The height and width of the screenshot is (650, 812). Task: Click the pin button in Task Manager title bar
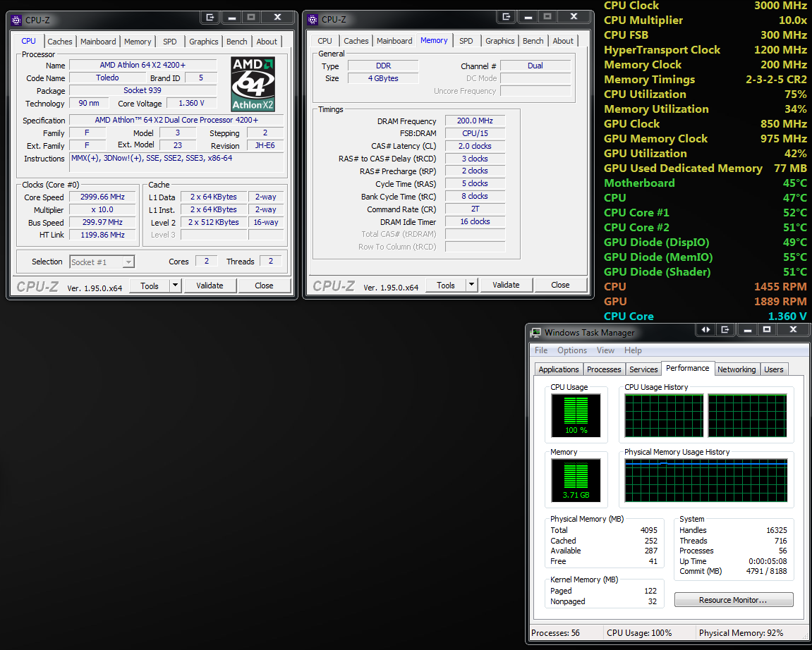(x=725, y=330)
